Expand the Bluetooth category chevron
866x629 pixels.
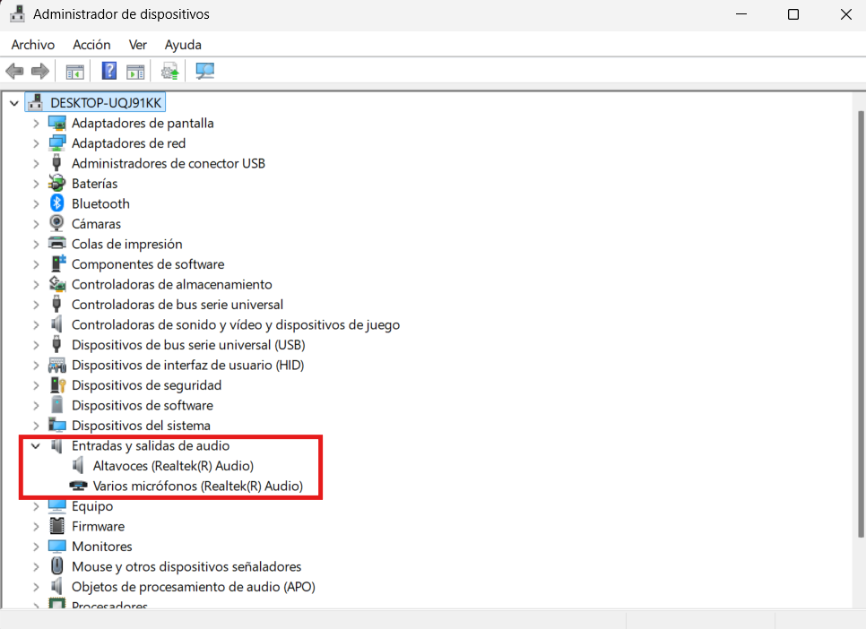[36, 203]
